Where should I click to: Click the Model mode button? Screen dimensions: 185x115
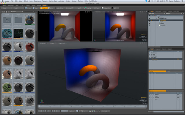click(x=6, y=8)
